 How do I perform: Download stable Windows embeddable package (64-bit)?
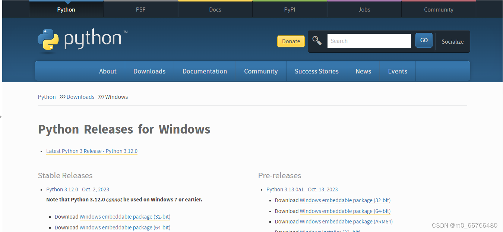pos(125,228)
